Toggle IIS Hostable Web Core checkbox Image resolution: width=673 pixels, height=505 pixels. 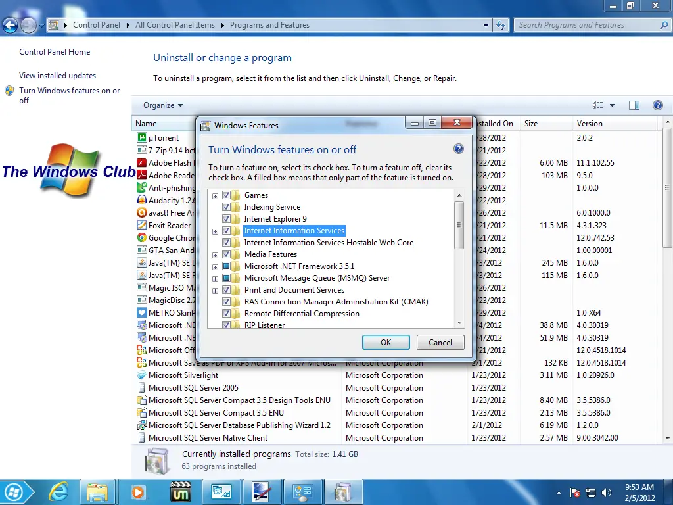pyautogui.click(x=226, y=242)
